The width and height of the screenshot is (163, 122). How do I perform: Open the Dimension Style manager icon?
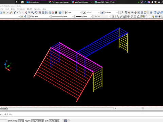tap(84, 13)
